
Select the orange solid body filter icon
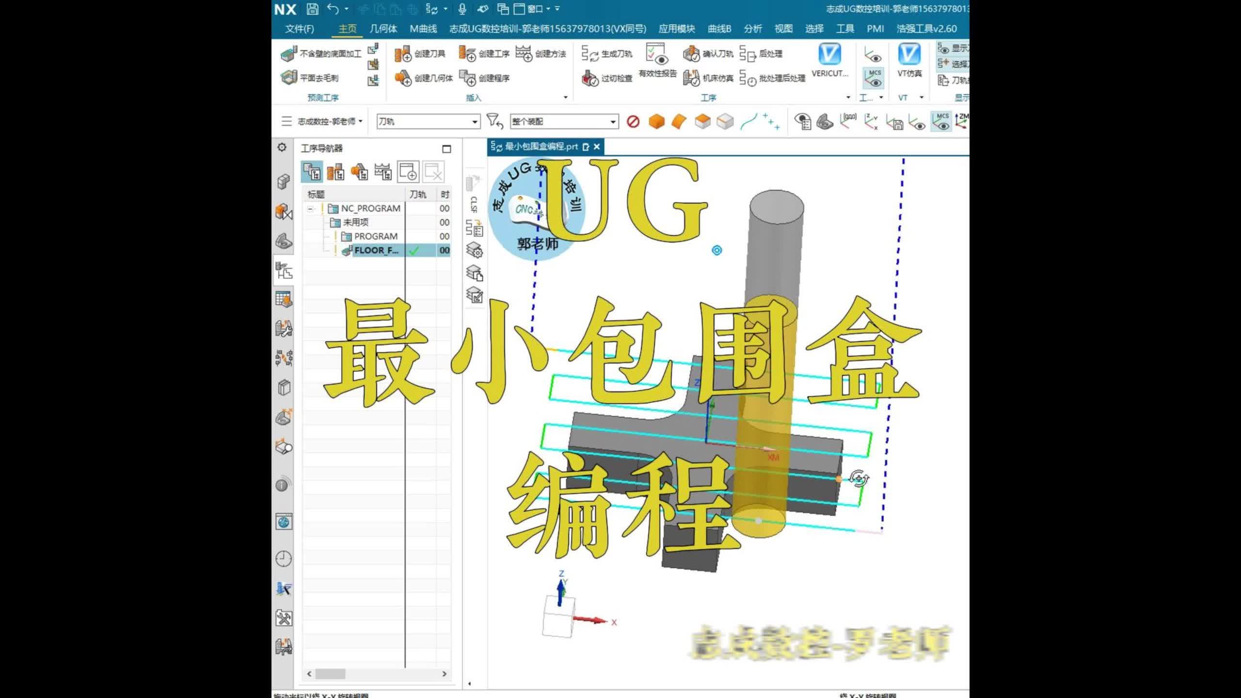[656, 121]
